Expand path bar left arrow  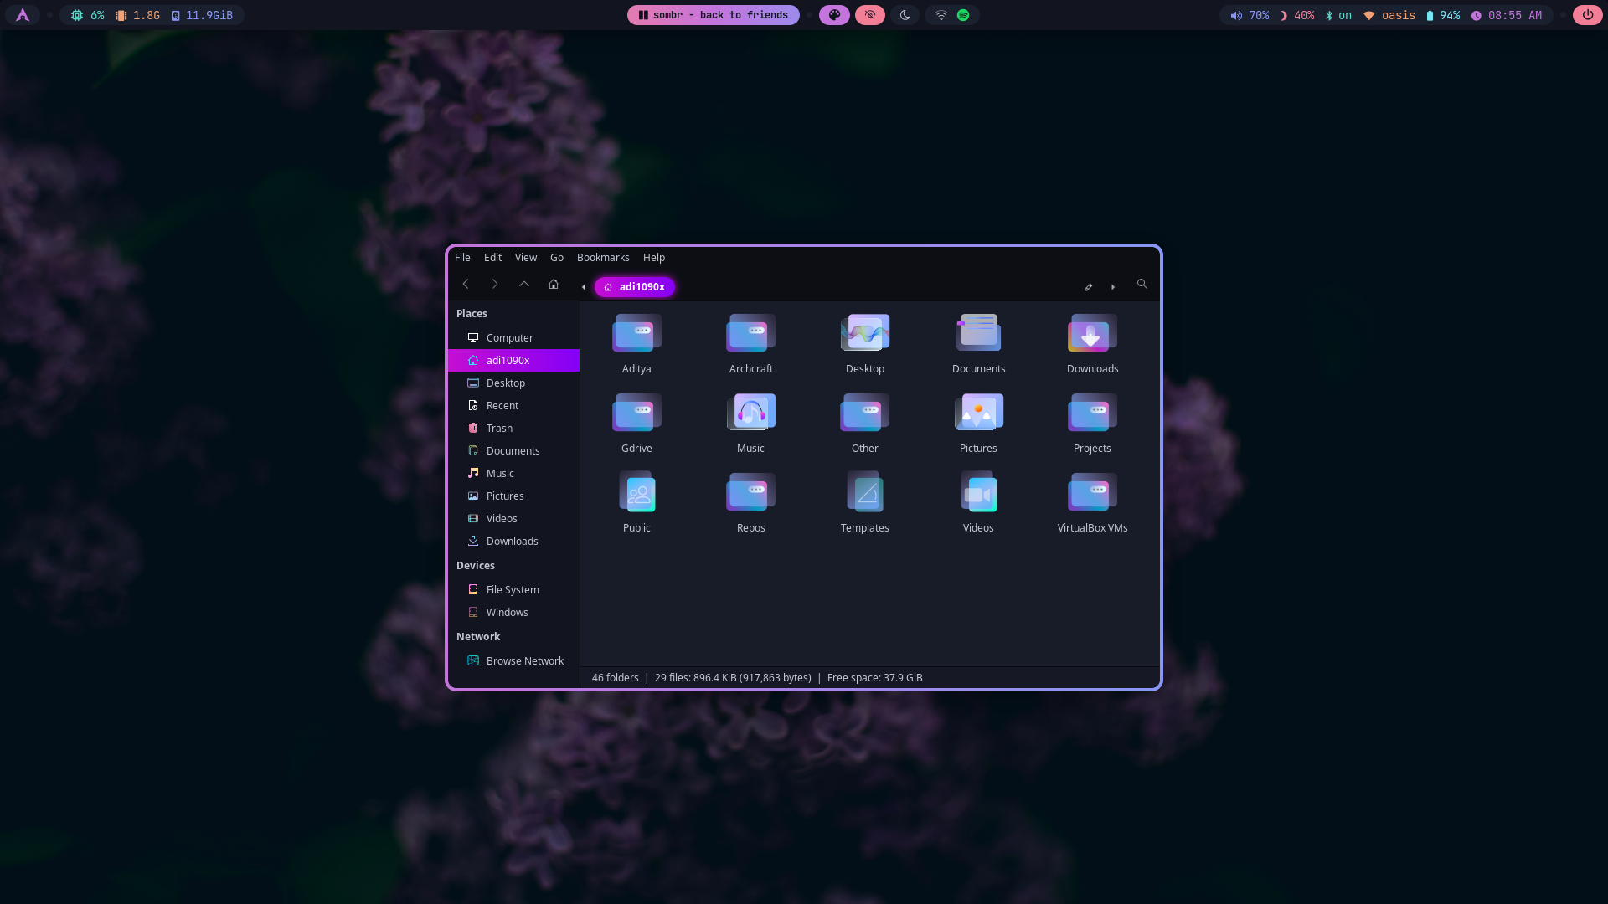point(584,287)
